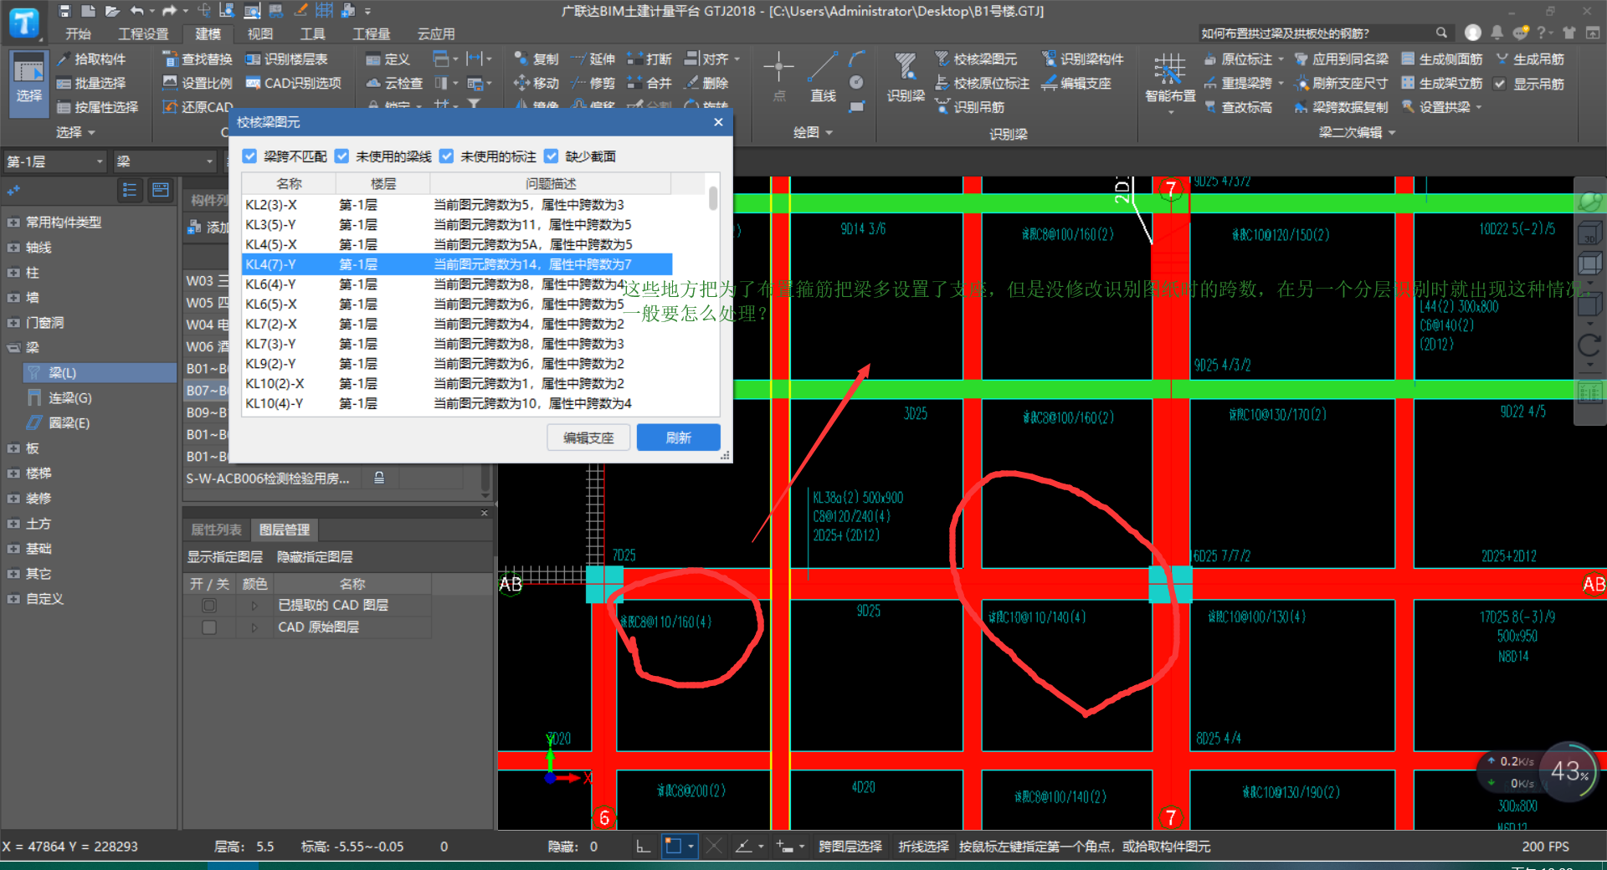
Task: Toggle 未使用的标注 checkbox
Action: click(446, 156)
